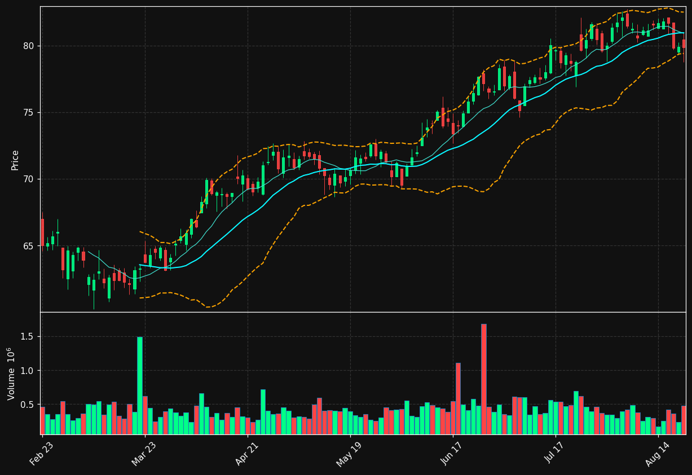Click the first red candlestick at Feb 23
This screenshot has width=692, height=475.
coord(42,232)
